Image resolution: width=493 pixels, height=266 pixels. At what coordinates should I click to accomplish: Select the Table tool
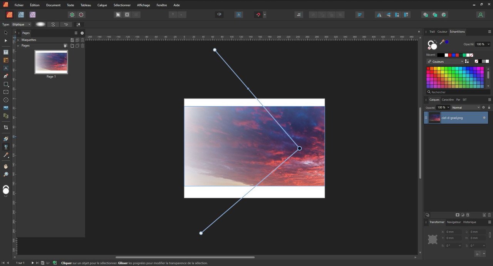(6, 60)
